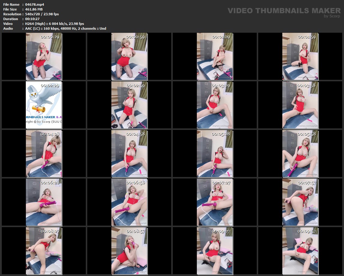Viewport: 344px width, 276px height.
Task: Select the frame timestamped 00:02:59
Action: pos(129,105)
